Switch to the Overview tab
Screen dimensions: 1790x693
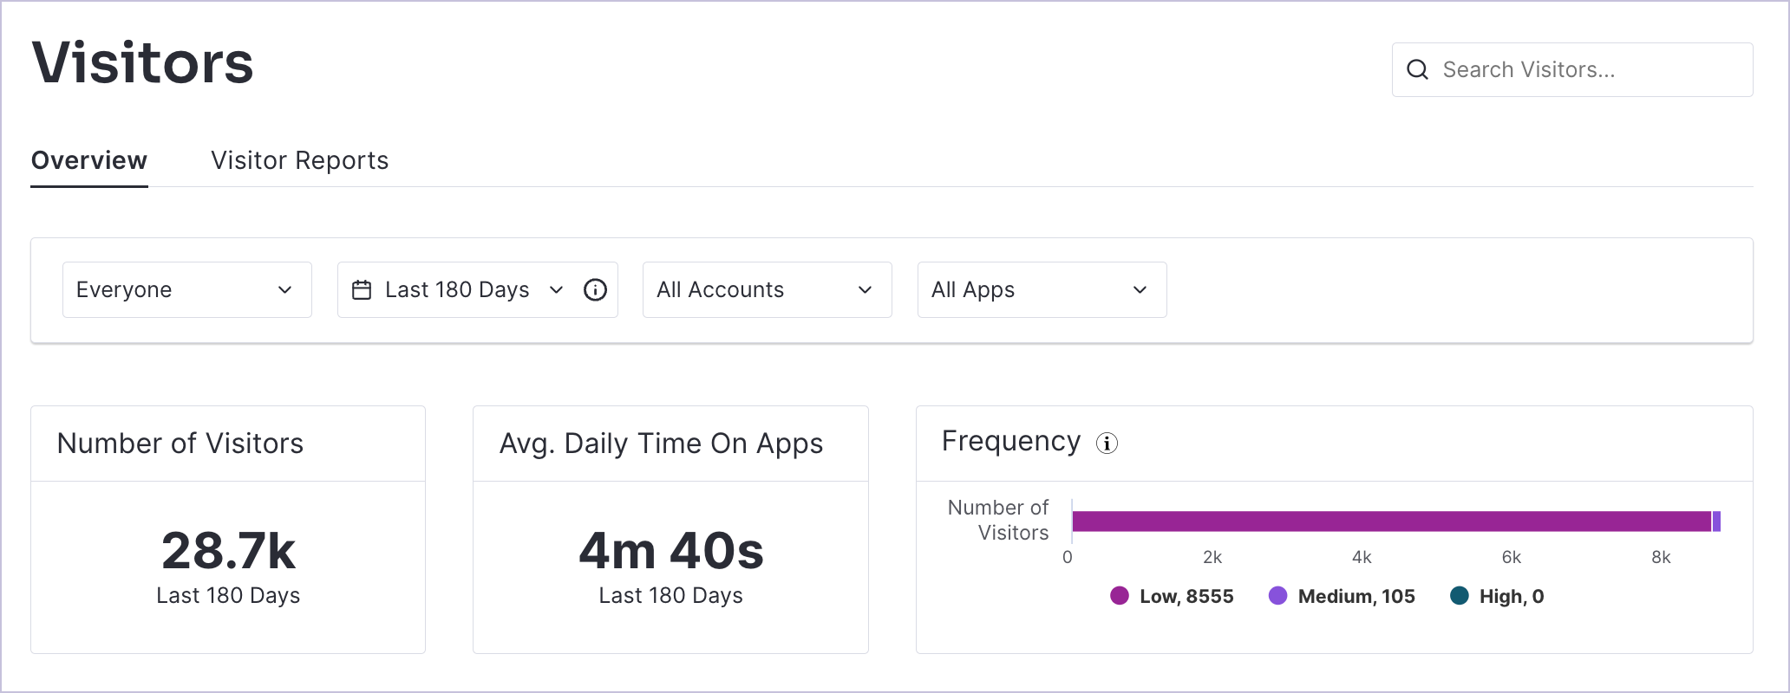89,161
